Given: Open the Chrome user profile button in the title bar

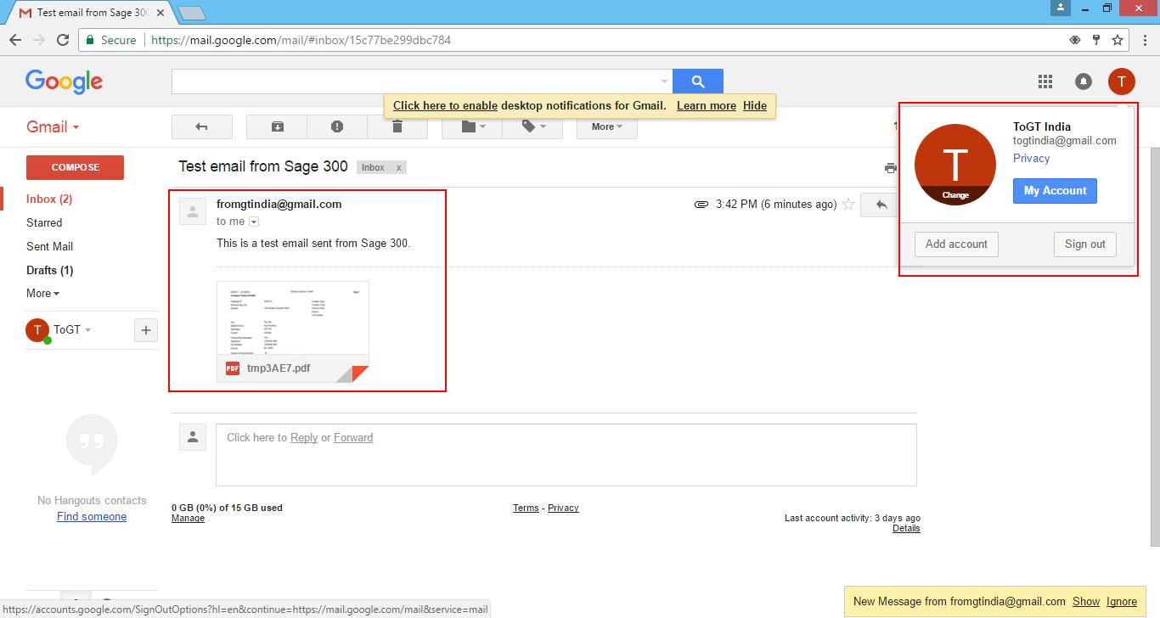Looking at the screenshot, I should click(x=1060, y=8).
